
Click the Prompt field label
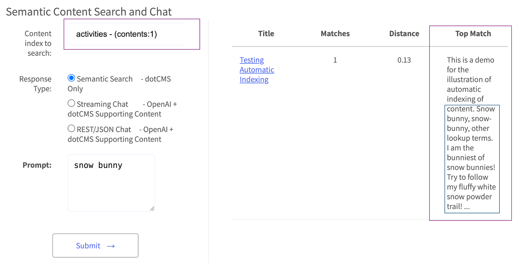[37, 165]
